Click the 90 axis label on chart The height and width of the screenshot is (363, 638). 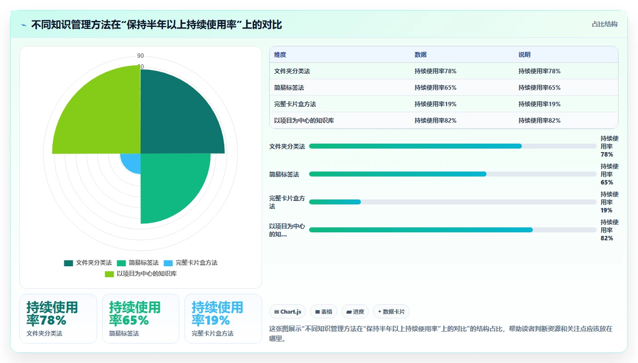click(x=141, y=56)
